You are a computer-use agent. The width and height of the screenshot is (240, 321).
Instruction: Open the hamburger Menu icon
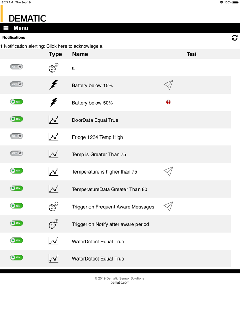[6, 28]
